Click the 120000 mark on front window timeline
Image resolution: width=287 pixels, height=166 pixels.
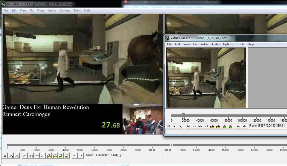256,121
